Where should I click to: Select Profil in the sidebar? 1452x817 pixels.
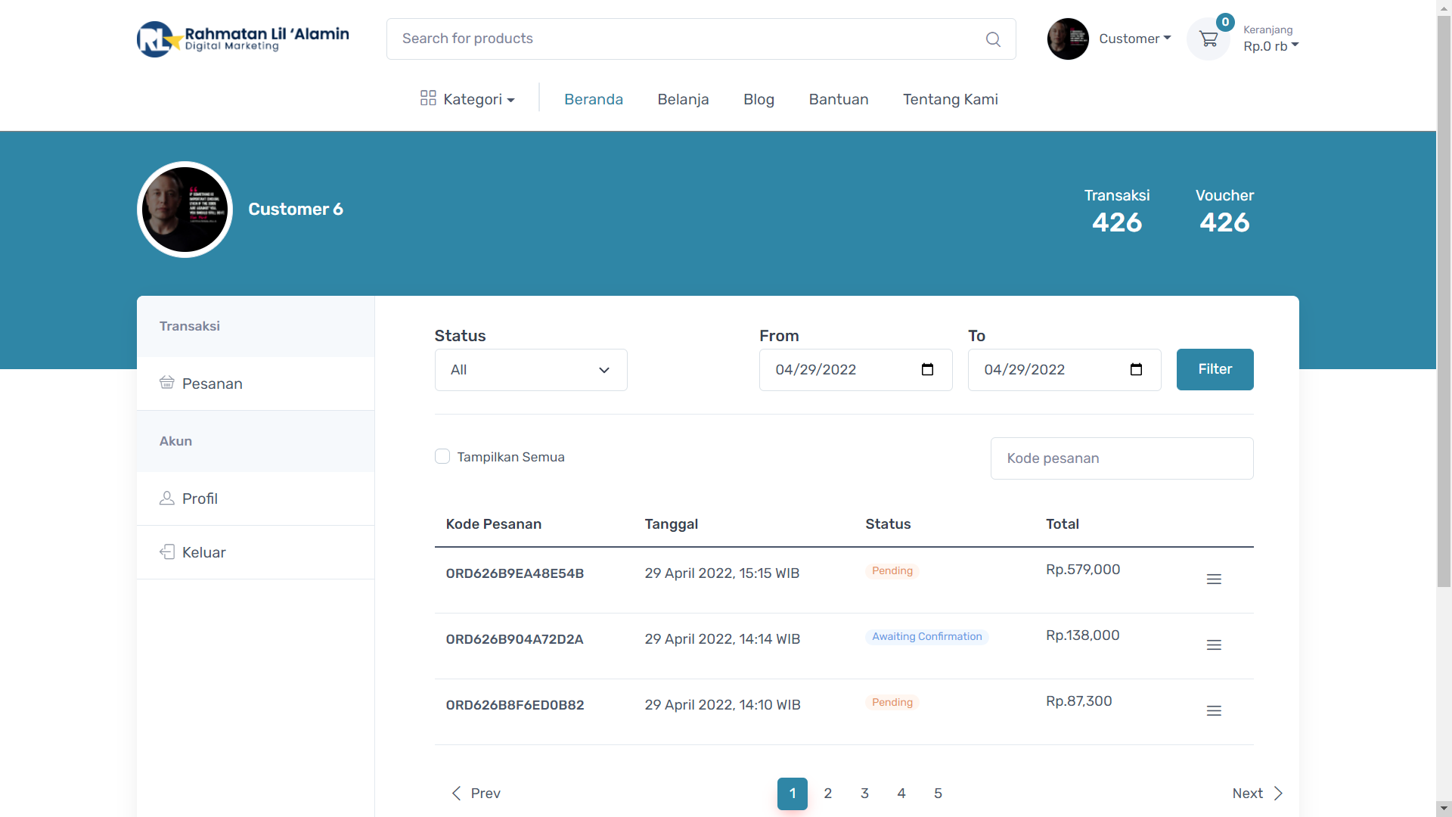tap(200, 499)
